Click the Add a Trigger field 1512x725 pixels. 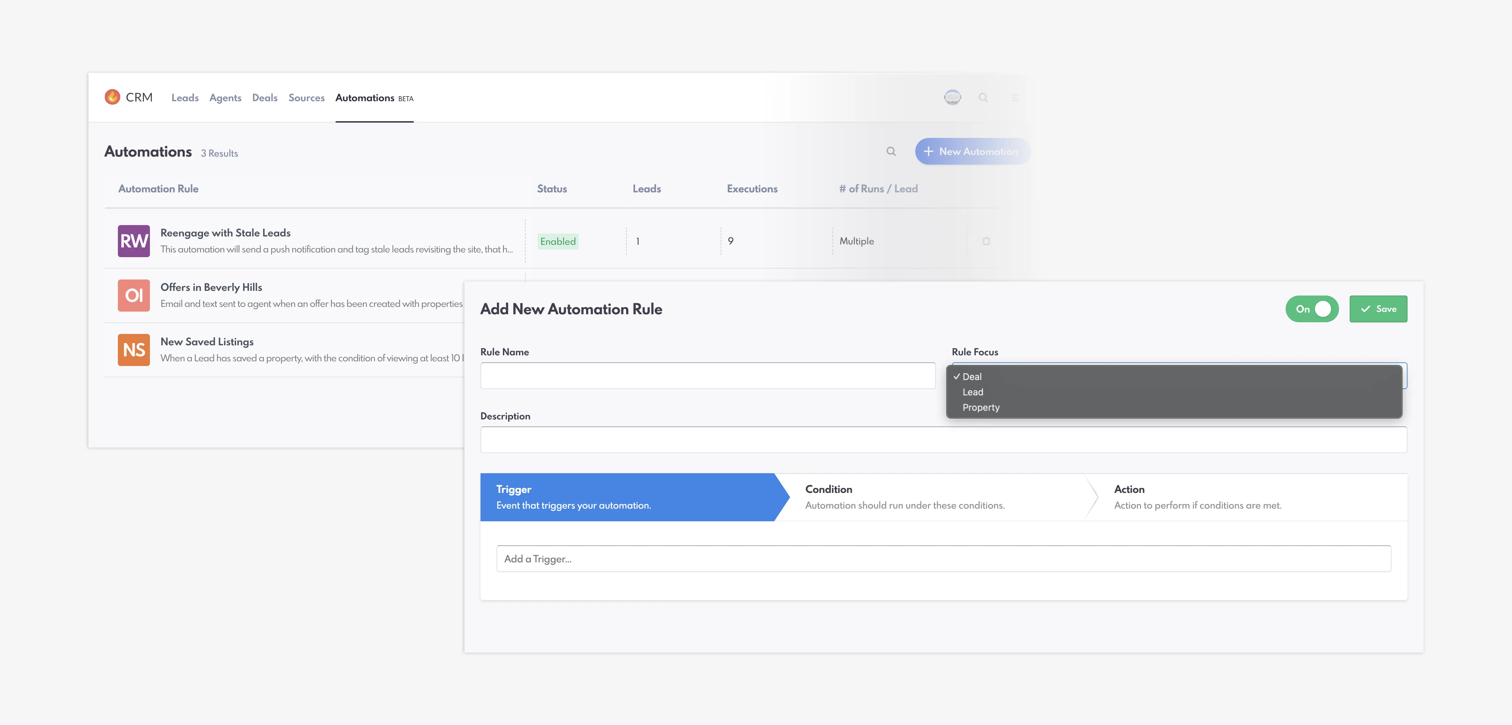pos(944,559)
